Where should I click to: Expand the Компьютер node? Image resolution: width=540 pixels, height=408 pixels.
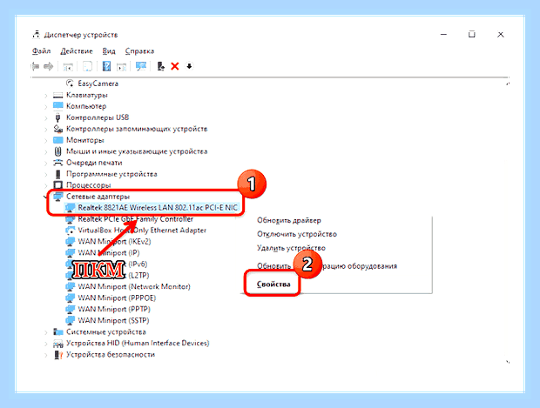click(x=46, y=106)
